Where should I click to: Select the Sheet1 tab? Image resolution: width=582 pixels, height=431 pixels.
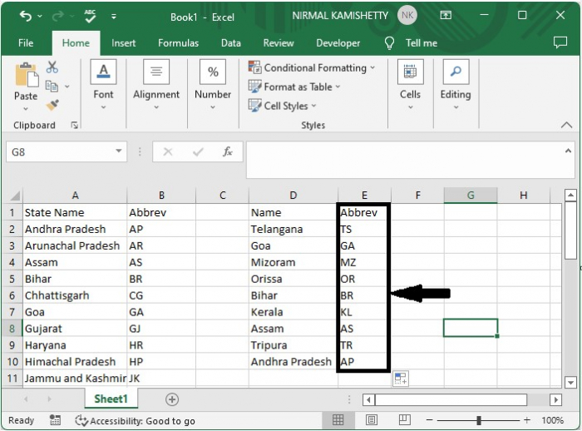coord(111,399)
